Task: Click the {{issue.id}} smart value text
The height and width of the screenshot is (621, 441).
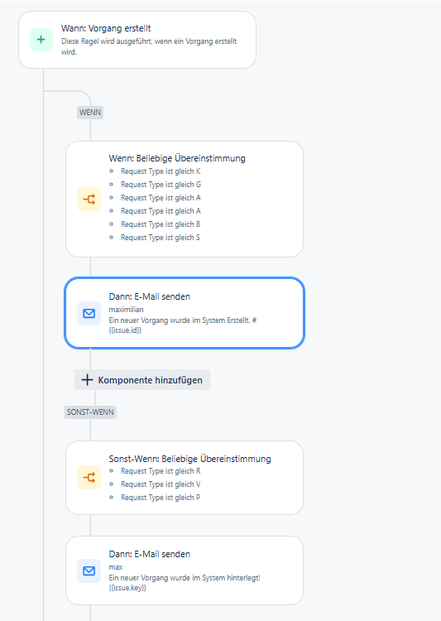Action: pyautogui.click(x=125, y=330)
